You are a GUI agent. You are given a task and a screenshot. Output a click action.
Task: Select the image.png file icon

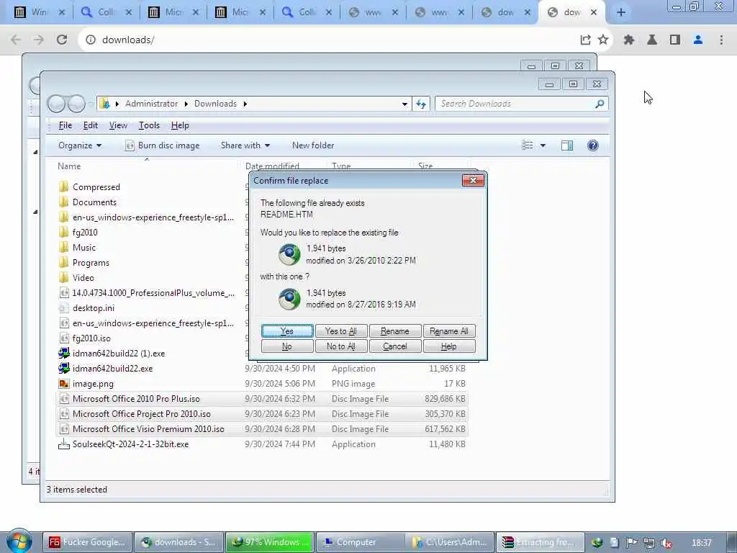[64, 384]
